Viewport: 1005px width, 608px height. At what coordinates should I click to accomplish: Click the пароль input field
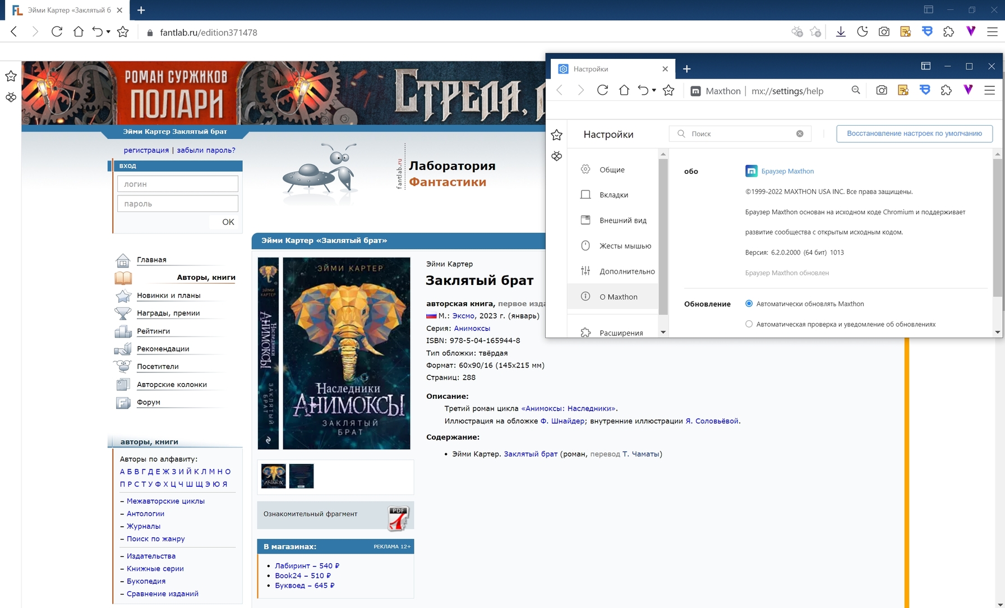(x=177, y=204)
